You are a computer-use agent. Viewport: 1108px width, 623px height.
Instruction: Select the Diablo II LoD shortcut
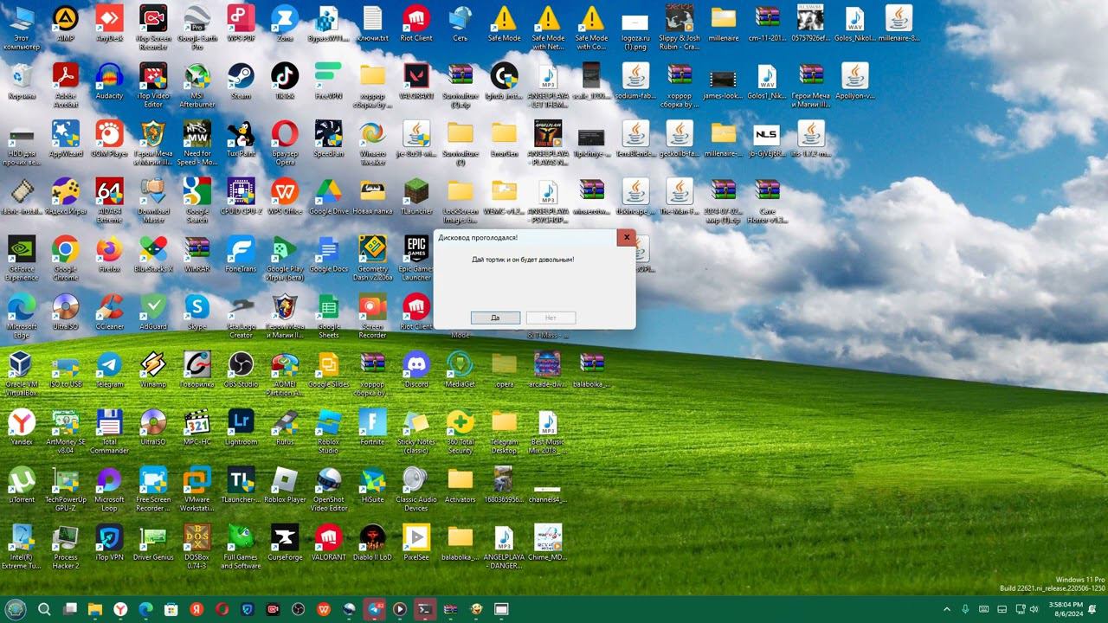[x=372, y=543]
